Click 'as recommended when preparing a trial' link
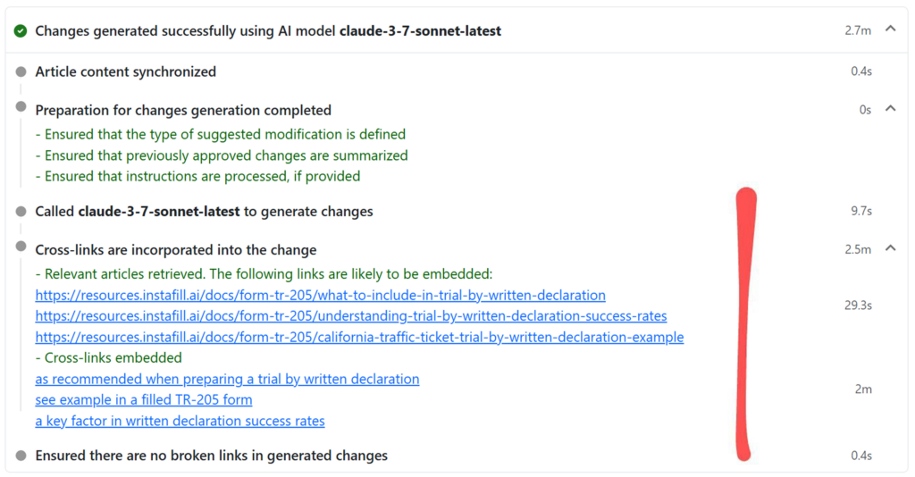915x477 pixels. (x=227, y=379)
